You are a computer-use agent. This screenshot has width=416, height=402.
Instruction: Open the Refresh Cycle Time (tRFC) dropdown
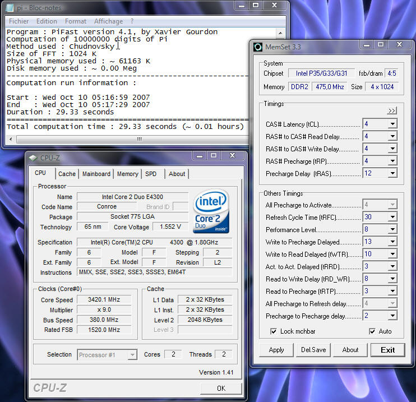[x=392, y=217]
